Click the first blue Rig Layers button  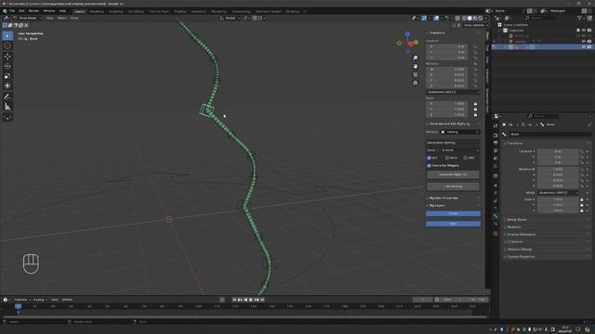tap(453, 213)
